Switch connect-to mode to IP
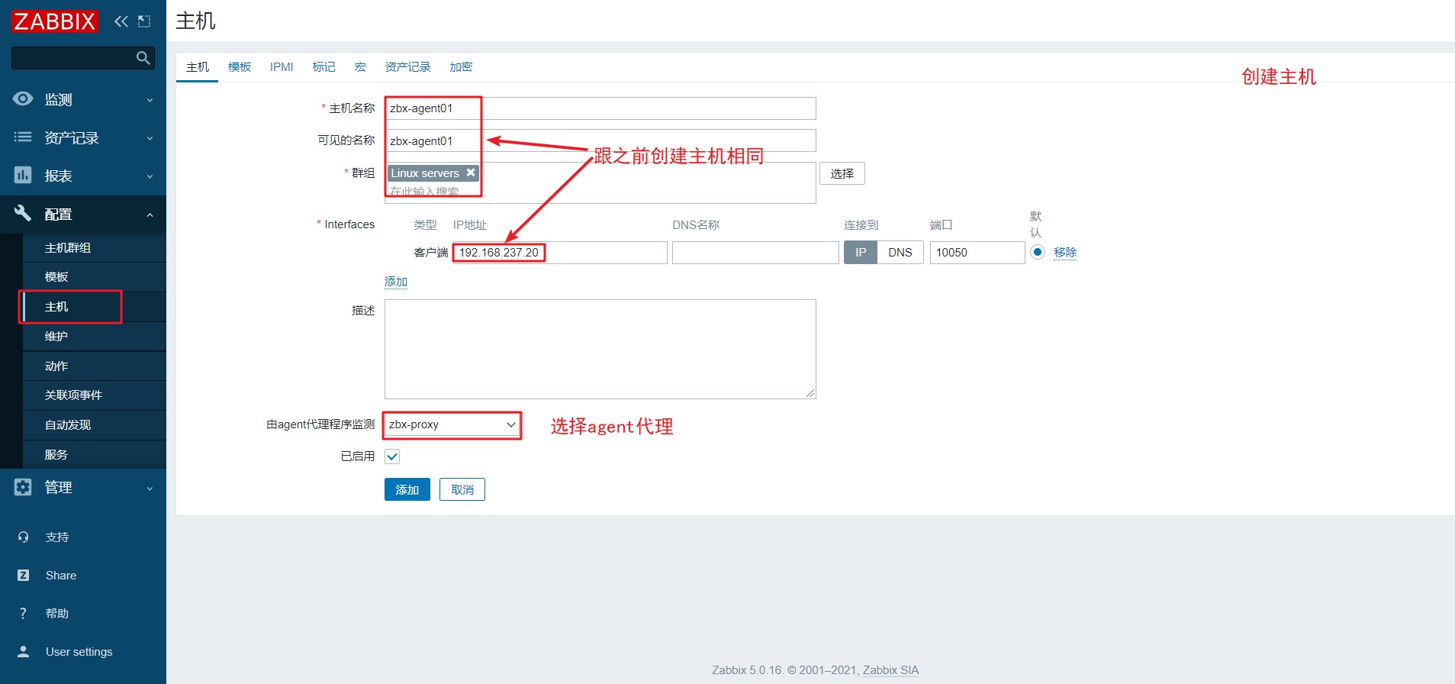Viewport: 1455px width, 684px height. (x=861, y=253)
